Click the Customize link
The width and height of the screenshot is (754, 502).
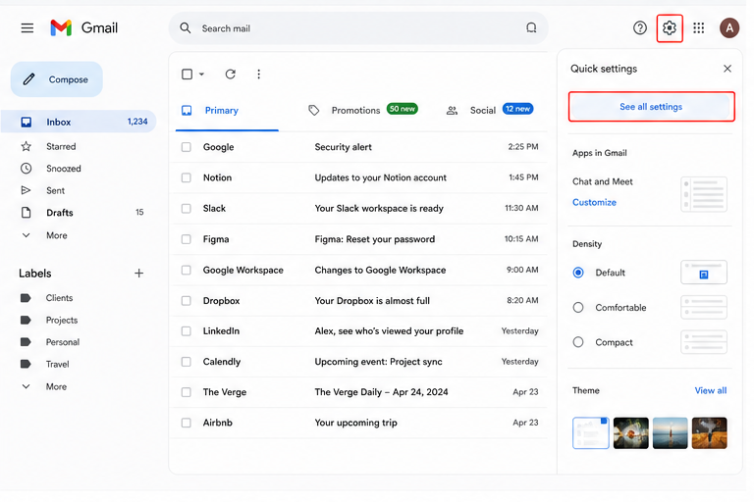[x=594, y=202]
